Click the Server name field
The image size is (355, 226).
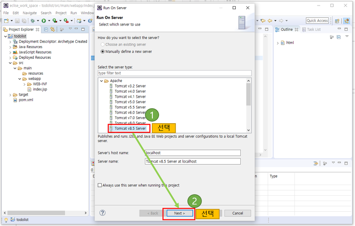193,161
